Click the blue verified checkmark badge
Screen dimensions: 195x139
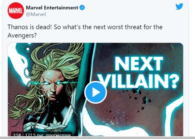82,8
